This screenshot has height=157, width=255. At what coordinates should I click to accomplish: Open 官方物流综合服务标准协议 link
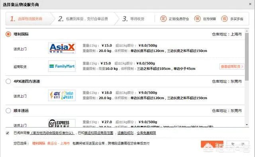tap(52, 133)
